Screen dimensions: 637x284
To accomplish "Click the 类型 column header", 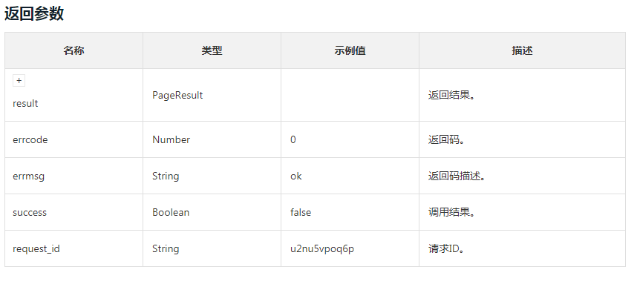I will coord(212,50).
